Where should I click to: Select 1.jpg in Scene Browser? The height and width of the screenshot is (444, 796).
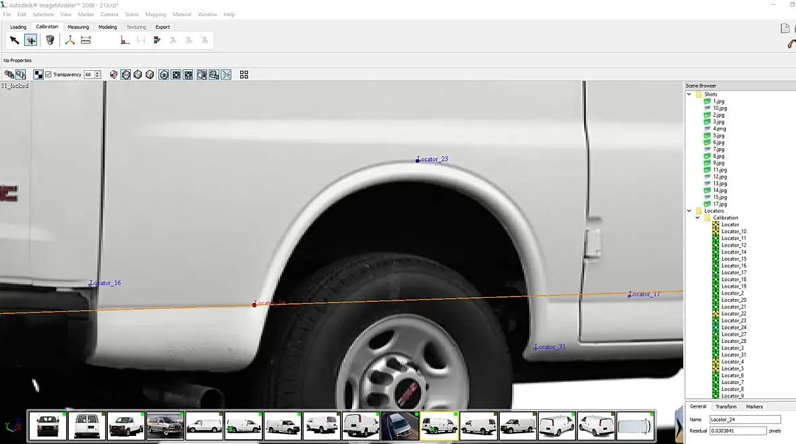(718, 101)
